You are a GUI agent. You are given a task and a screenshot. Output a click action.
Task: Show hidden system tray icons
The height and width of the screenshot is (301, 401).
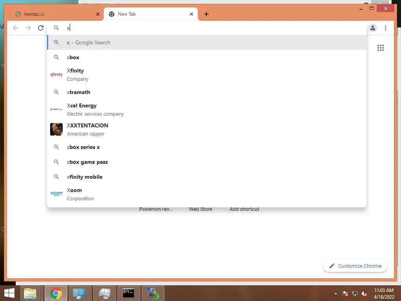(336, 294)
